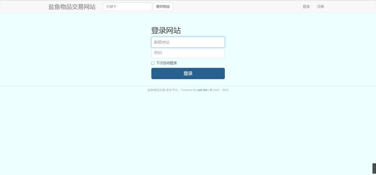Click the 查找物品 search button

163,7
